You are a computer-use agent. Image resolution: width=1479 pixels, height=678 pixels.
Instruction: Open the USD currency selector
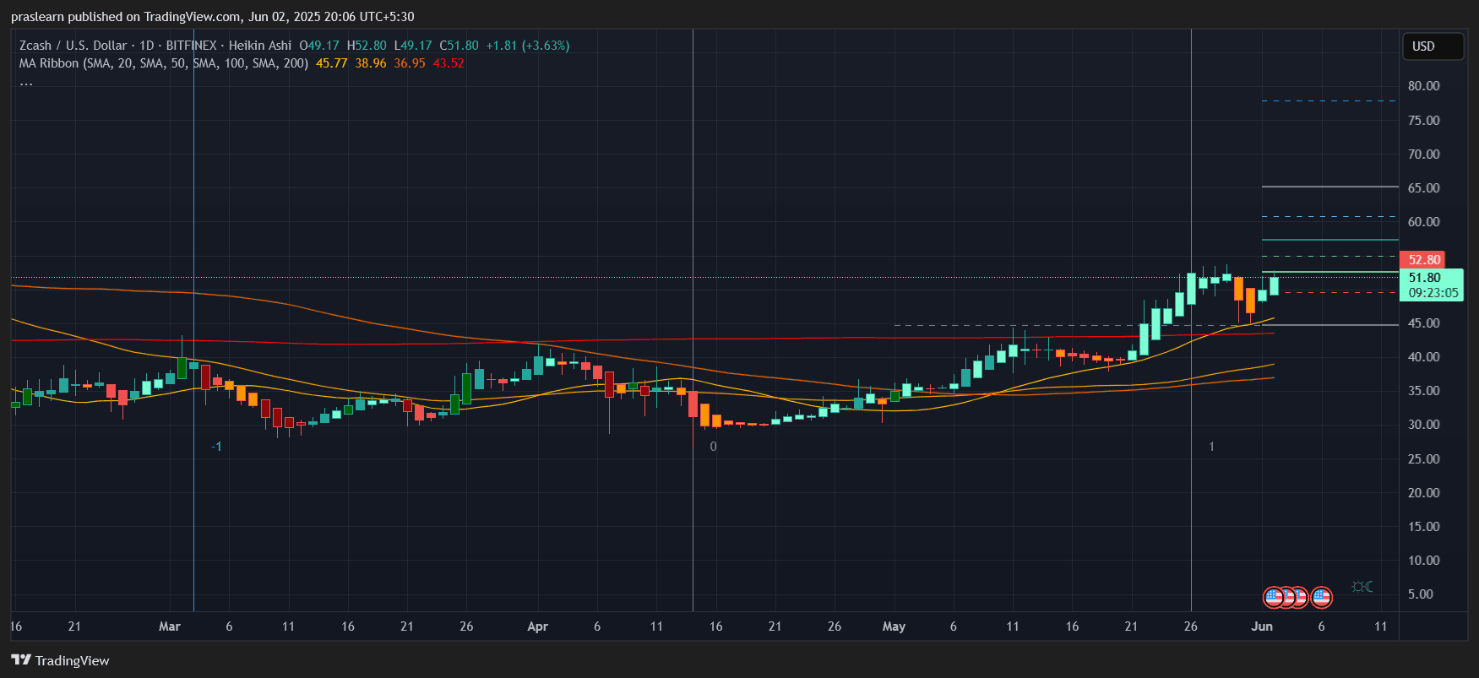pos(1433,46)
